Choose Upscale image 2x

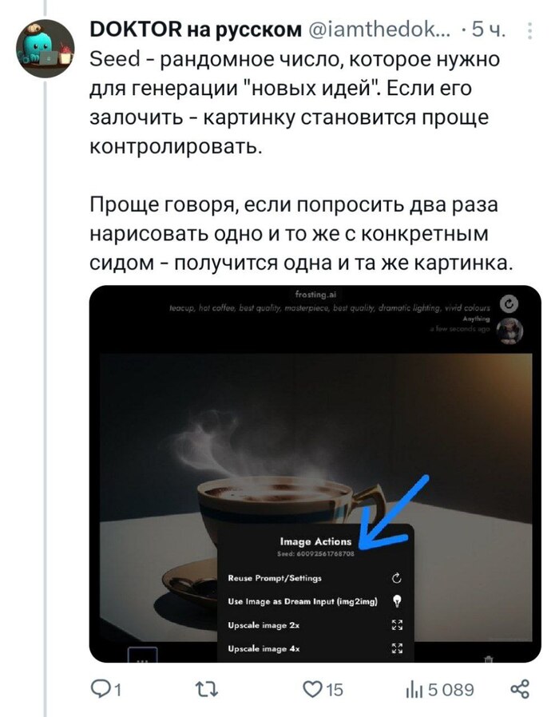[x=315, y=625]
